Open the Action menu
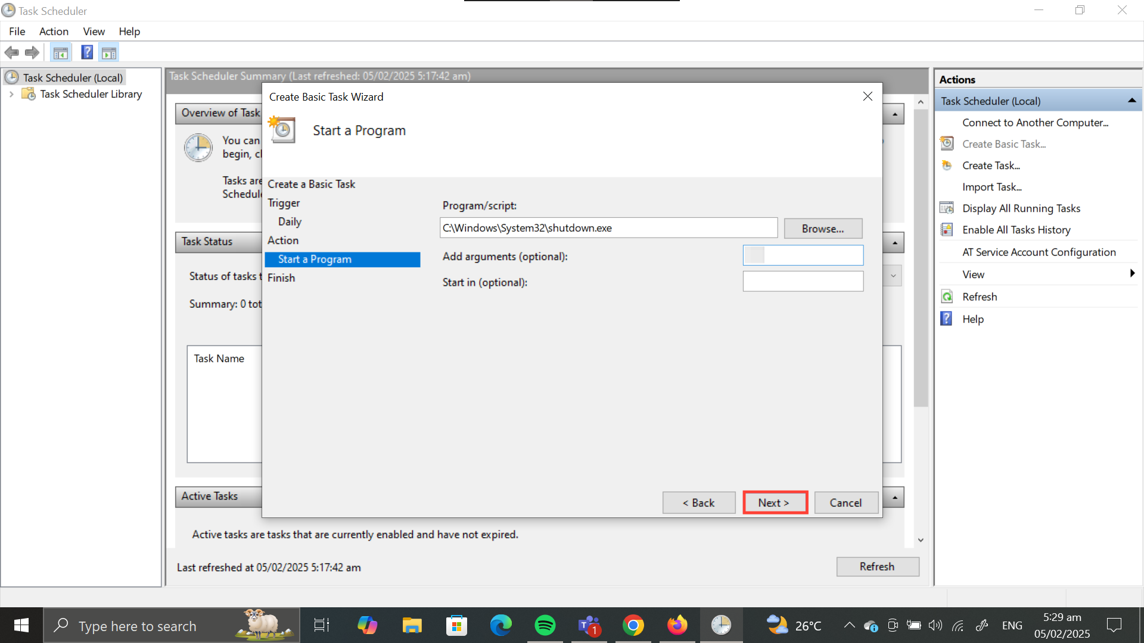The image size is (1144, 643). tap(54, 32)
